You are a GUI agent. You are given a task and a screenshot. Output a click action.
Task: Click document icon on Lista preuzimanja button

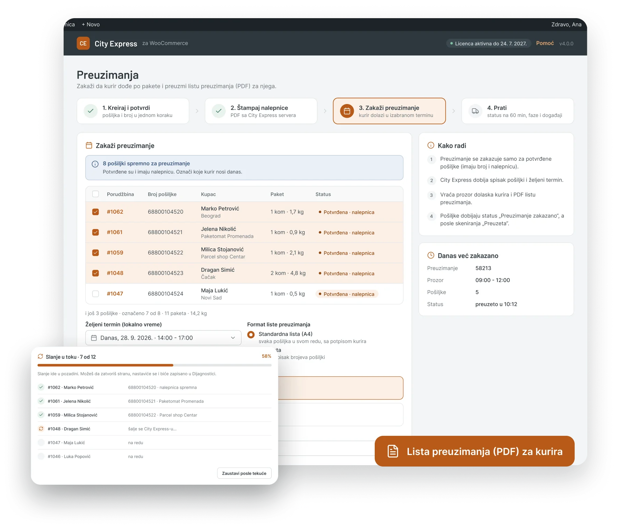393,451
